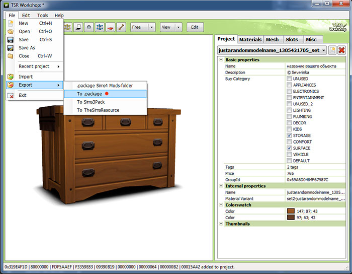Click Save with the floppy disk icon

tap(11, 40)
